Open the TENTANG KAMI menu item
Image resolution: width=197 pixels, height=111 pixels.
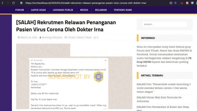(123, 10)
